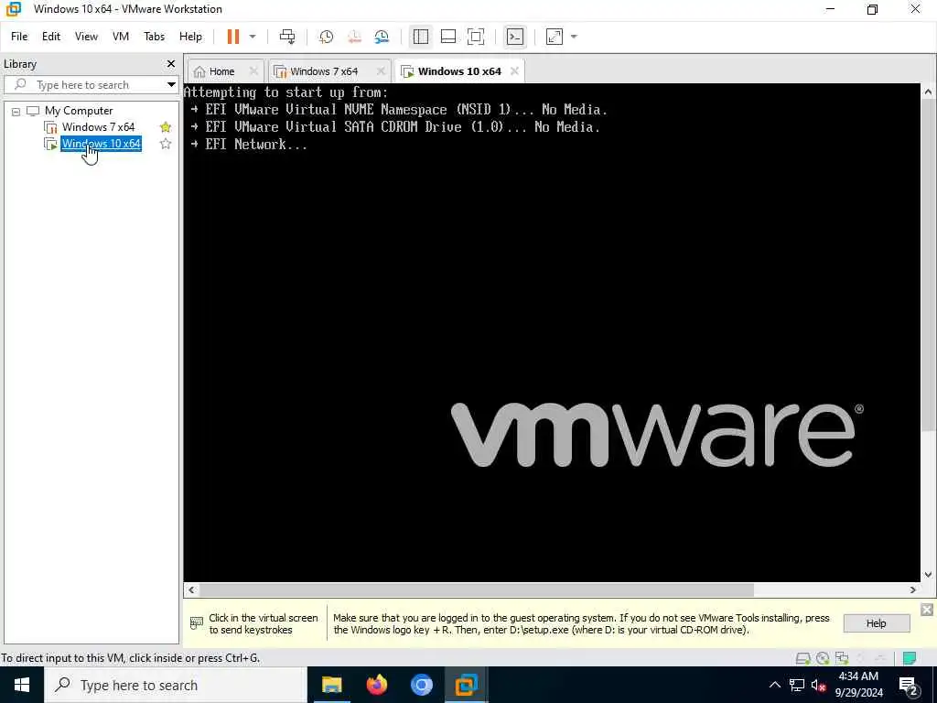The image size is (937, 703).
Task: Click the left arrow of horizontal scrollbar
Action: [191, 590]
